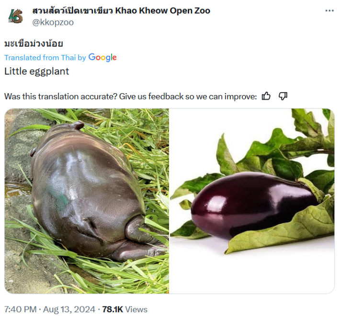Click the 7:40 PM post time
The height and width of the screenshot is (316, 340).
pos(20,309)
